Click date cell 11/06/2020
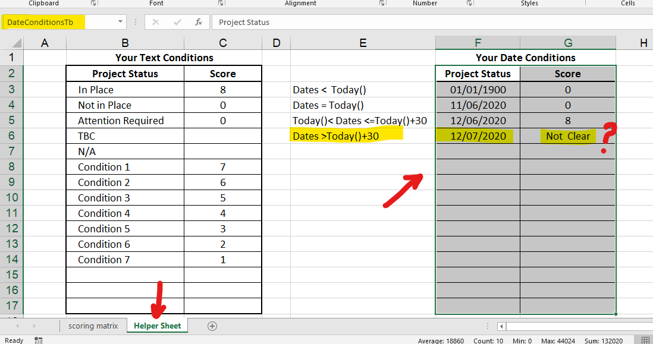 tap(478, 105)
